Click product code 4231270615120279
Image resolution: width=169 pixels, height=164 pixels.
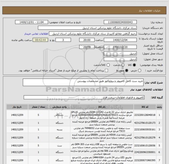point(145,138)
